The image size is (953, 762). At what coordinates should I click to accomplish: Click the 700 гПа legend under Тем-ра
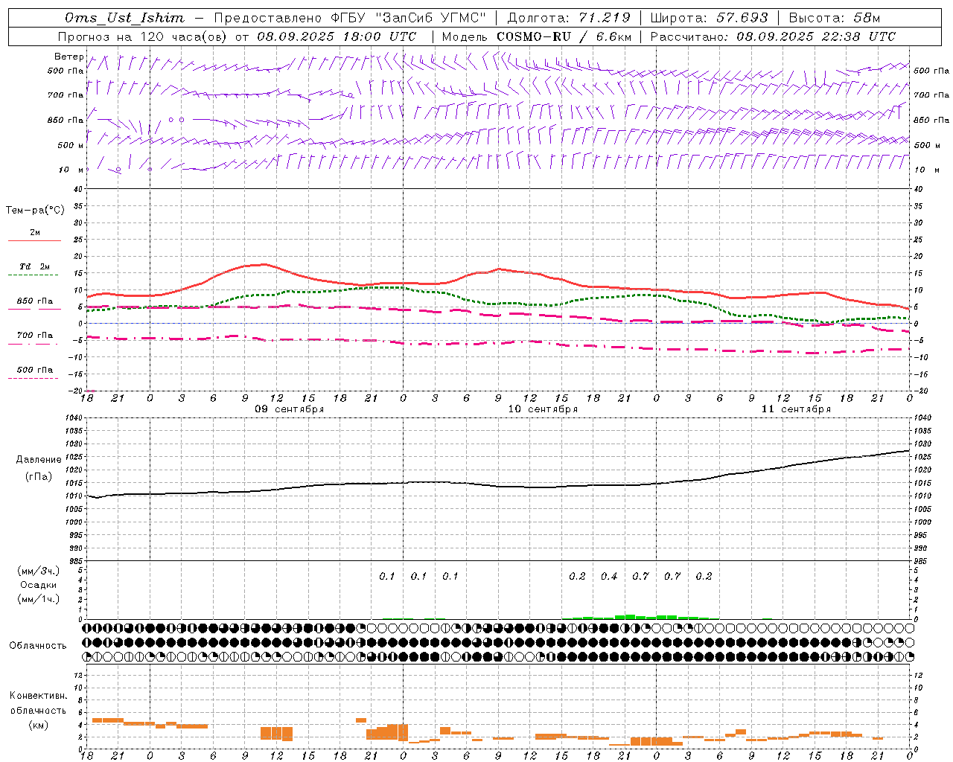pyautogui.click(x=35, y=339)
